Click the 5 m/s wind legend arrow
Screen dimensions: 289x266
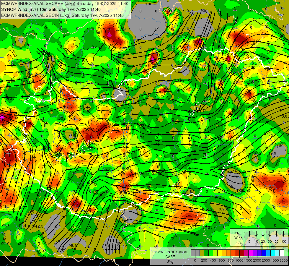tap(249, 234)
